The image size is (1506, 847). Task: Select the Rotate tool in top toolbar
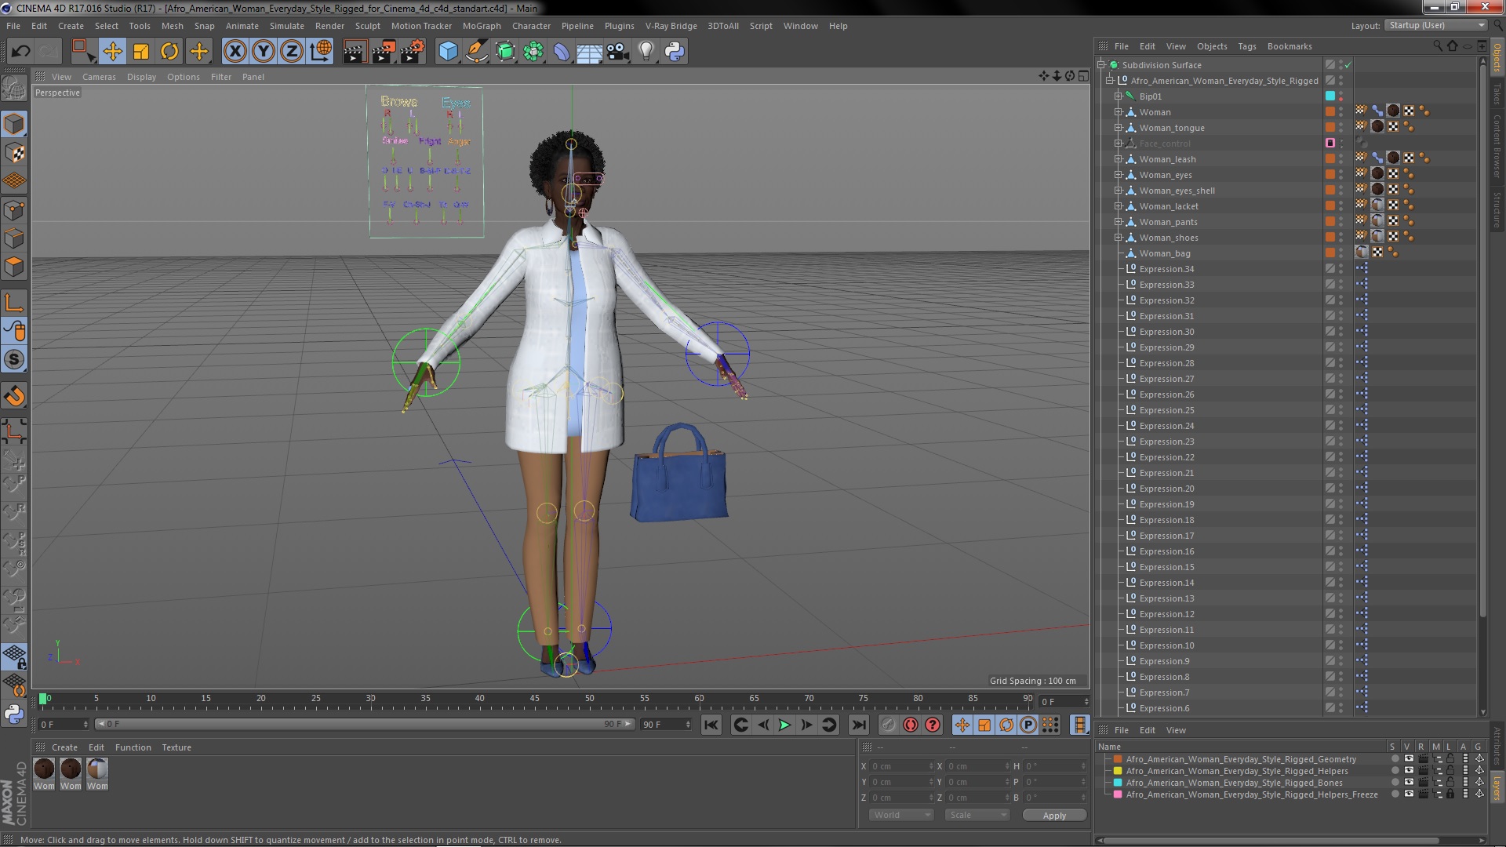(x=169, y=52)
